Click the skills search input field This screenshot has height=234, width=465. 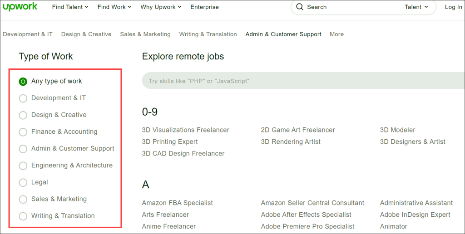coord(303,81)
